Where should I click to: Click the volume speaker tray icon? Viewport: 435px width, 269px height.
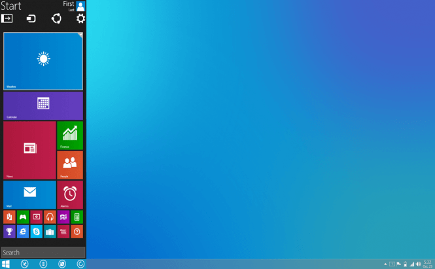click(x=419, y=264)
